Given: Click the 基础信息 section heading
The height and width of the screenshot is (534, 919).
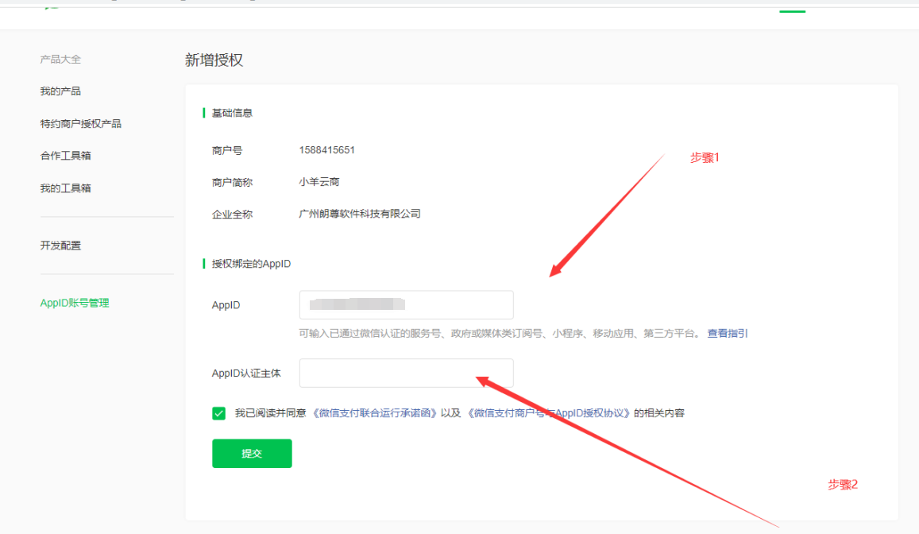Looking at the screenshot, I should [232, 113].
